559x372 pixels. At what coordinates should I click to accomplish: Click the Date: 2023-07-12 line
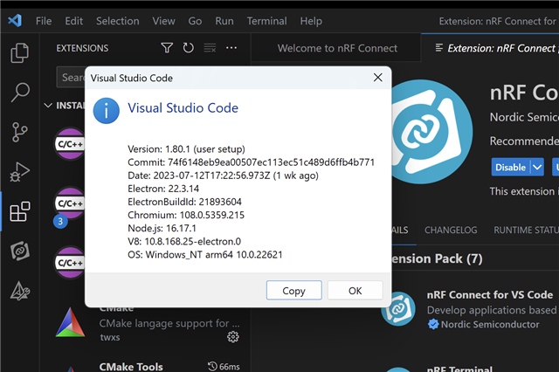pos(223,176)
